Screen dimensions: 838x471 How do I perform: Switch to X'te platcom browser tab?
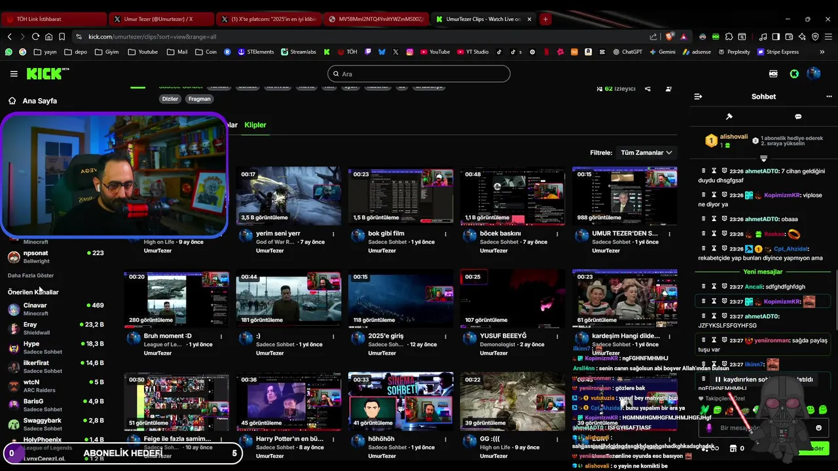pos(268,19)
